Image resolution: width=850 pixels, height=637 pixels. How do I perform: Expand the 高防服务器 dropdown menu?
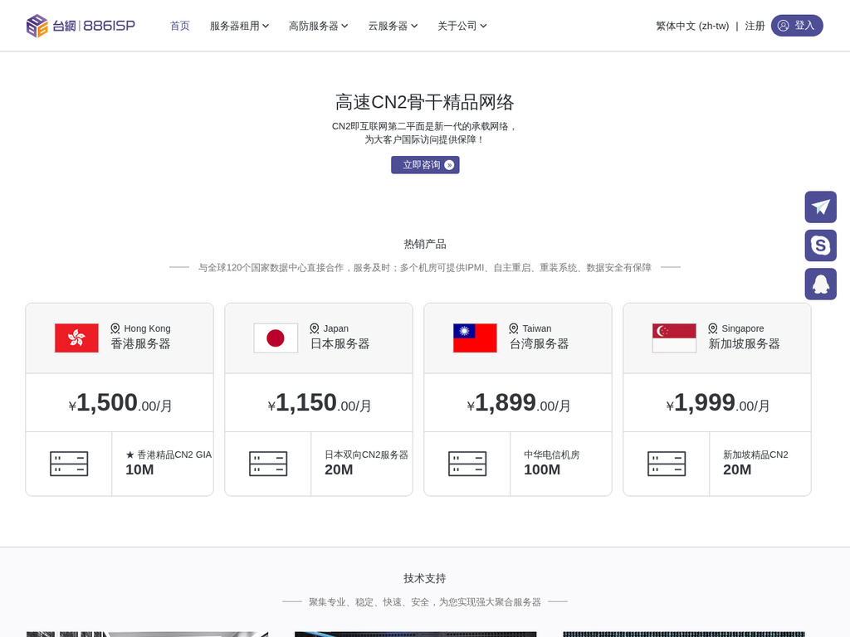tap(318, 26)
